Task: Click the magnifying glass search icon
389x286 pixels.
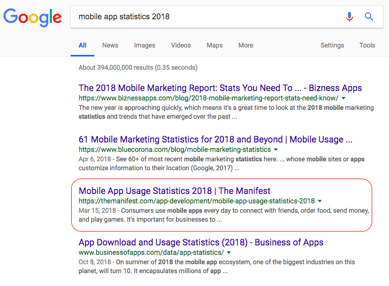Action: pos(369,17)
